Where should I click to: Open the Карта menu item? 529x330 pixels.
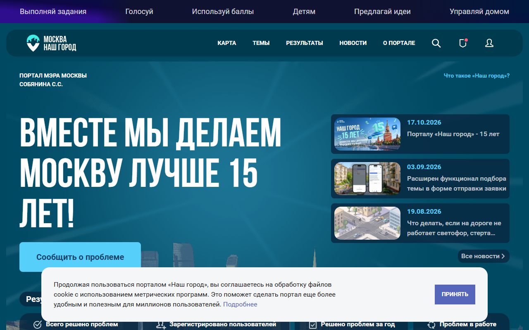(227, 43)
